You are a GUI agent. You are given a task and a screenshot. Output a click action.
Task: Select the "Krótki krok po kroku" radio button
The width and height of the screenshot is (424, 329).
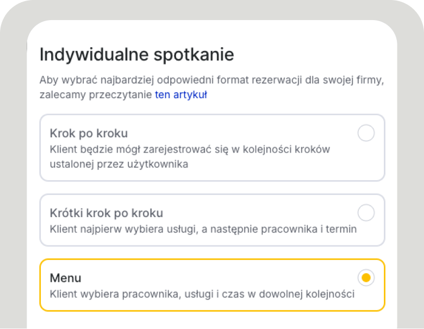(366, 213)
